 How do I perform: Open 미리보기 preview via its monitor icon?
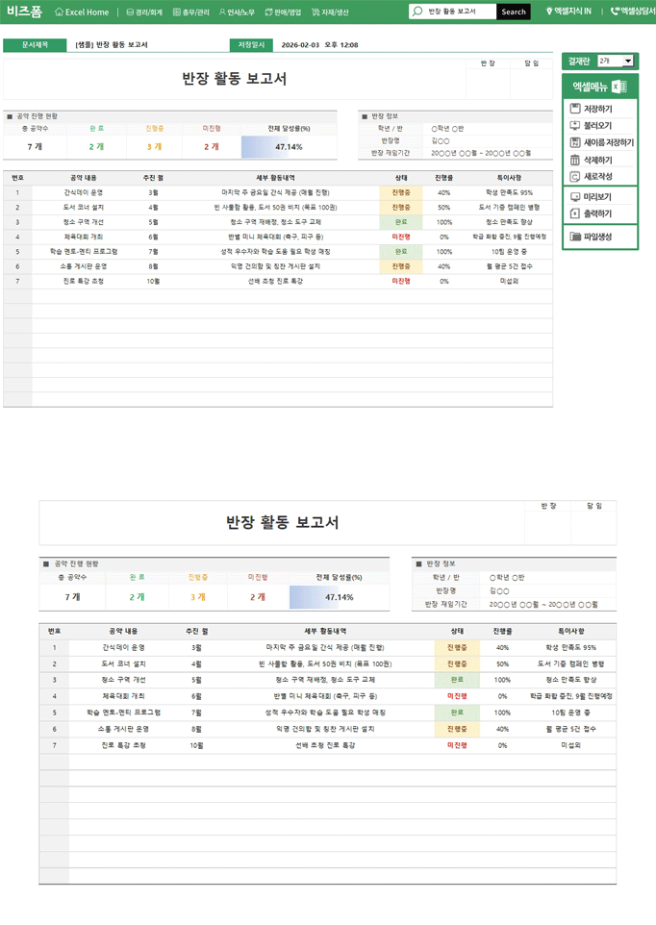point(575,197)
